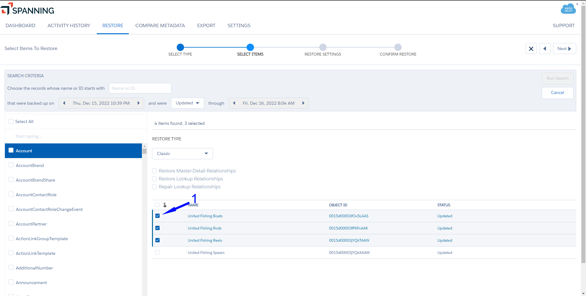The height and width of the screenshot is (296, 586).
Task: Enable Repair Lookup Relationships
Action: click(x=154, y=187)
